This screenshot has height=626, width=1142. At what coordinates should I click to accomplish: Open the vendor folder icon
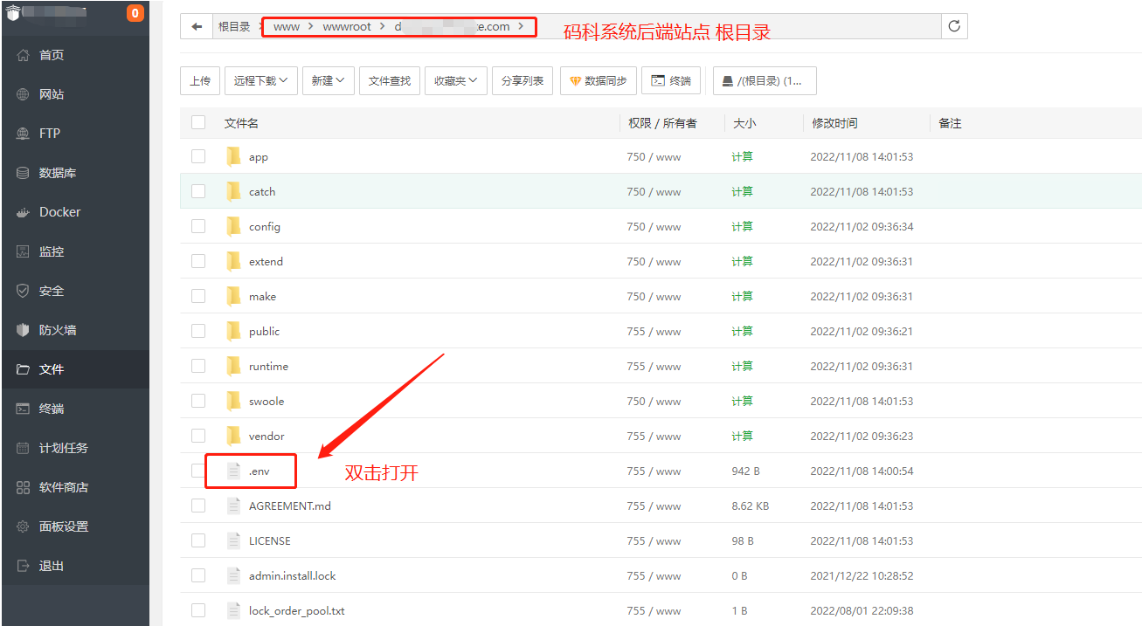(x=233, y=436)
